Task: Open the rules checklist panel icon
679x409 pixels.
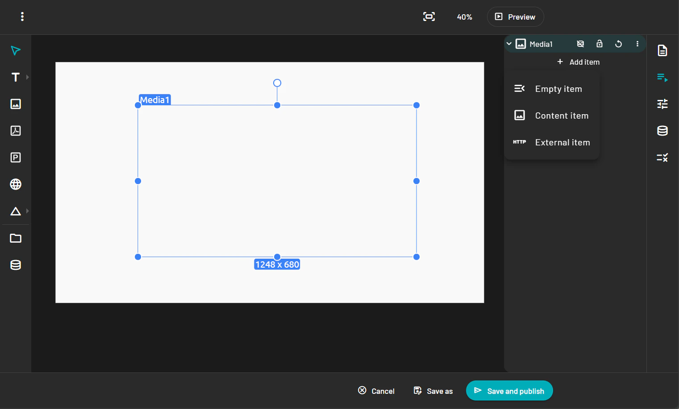Action: (x=662, y=157)
